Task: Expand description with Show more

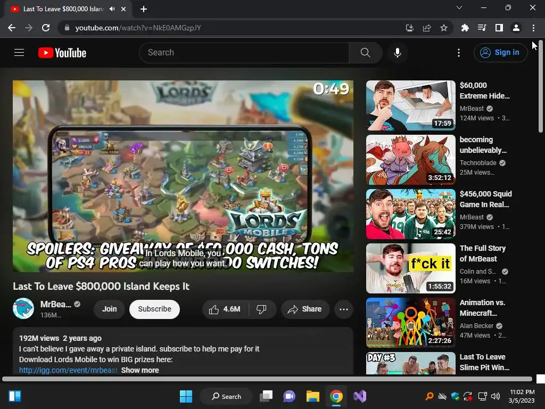Action: tap(140, 370)
